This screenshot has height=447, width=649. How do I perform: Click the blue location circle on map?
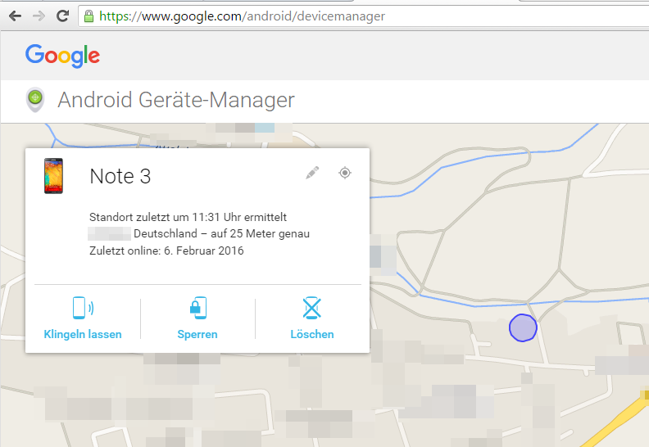coord(523,327)
